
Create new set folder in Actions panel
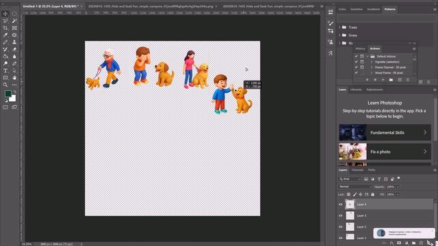click(391, 80)
